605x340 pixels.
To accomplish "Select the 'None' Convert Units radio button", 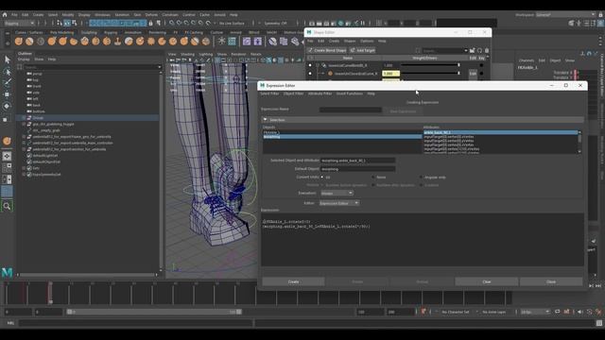I will [373, 177].
